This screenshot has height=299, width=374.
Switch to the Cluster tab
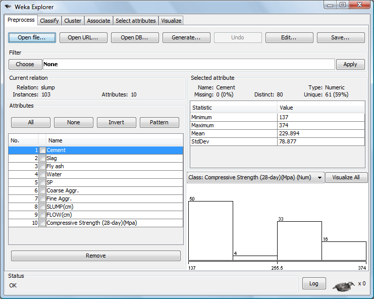(x=73, y=21)
